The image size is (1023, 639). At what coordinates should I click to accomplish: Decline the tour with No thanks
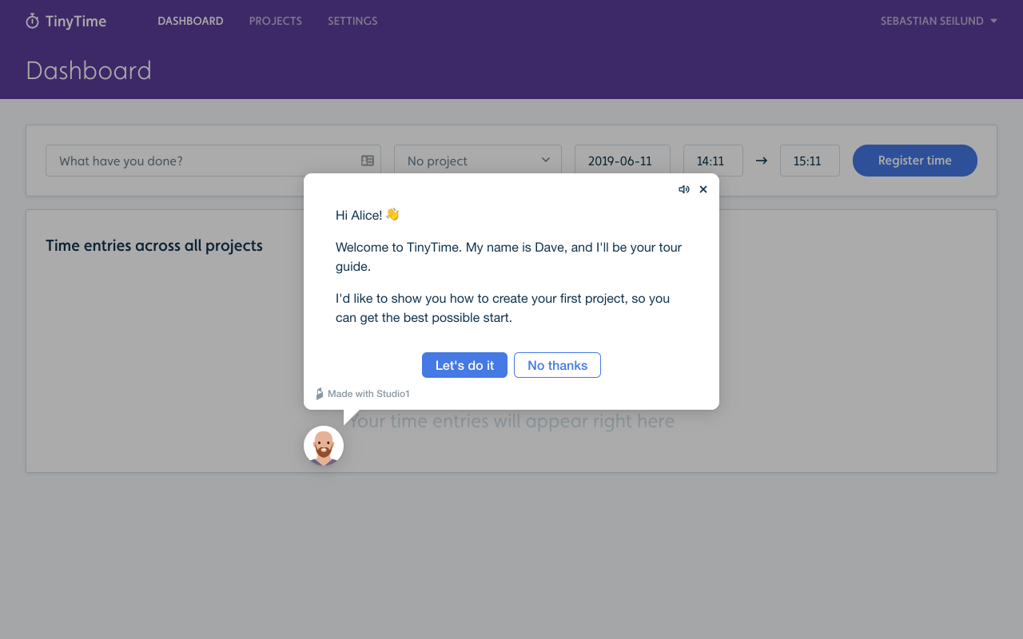point(557,365)
